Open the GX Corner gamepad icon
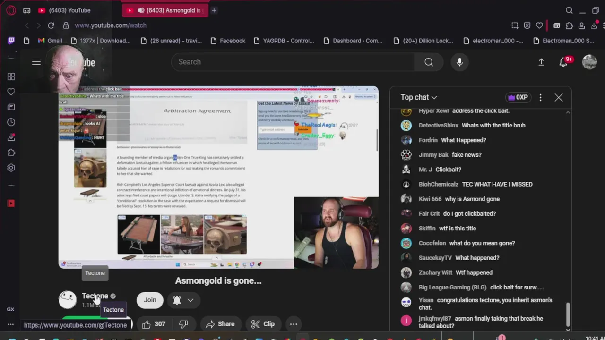The width and height of the screenshot is (605, 340). (x=27, y=10)
